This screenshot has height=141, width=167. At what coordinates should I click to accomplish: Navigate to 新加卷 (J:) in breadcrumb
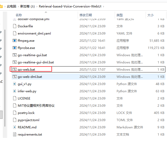(x=28, y=6)
